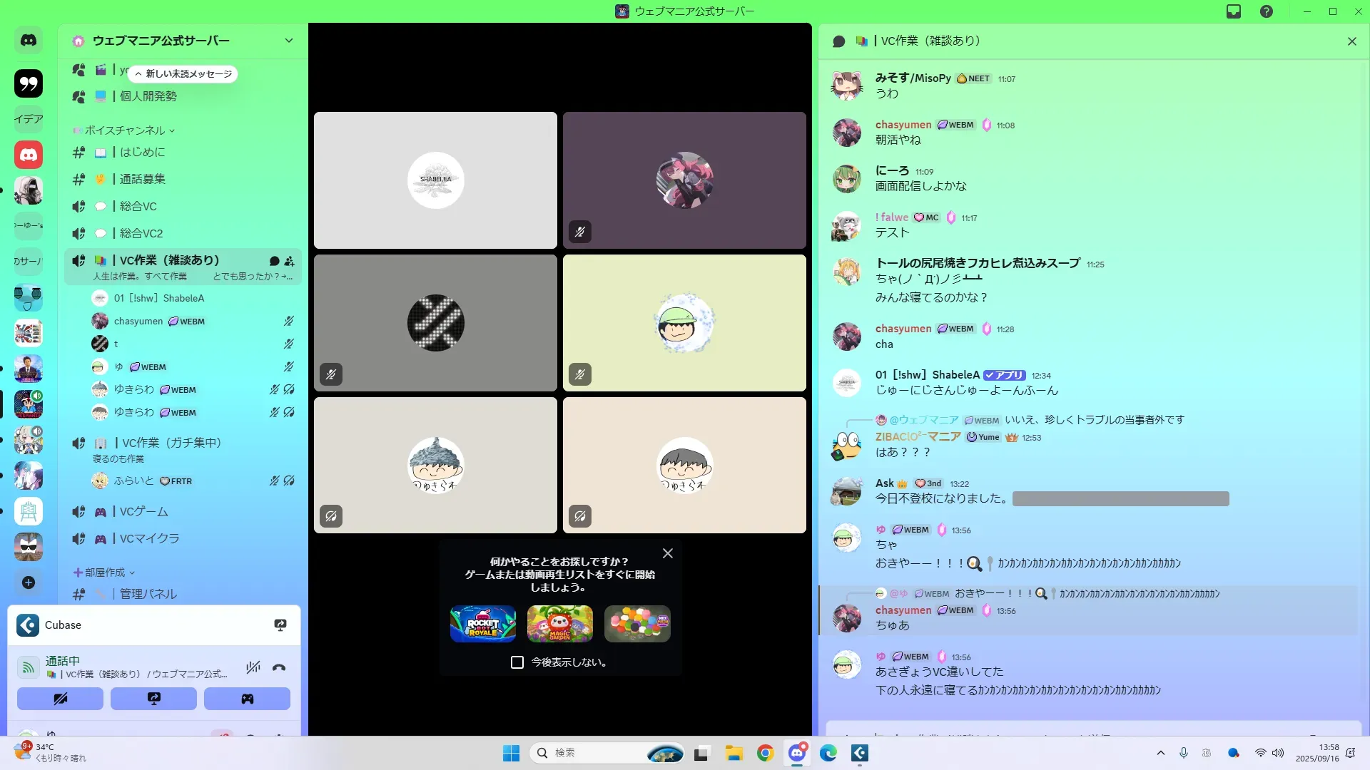1370x770 pixels.
Task: Disconnect from the voice call
Action: pyautogui.click(x=279, y=668)
